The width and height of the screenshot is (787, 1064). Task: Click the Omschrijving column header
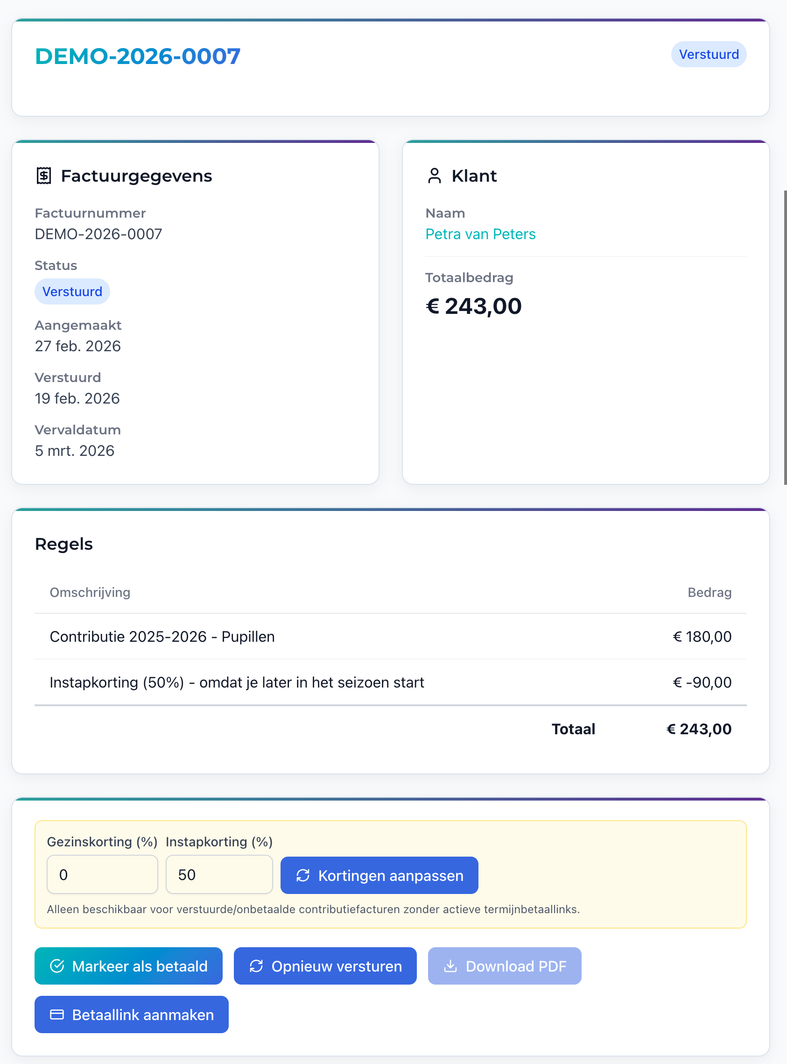tap(90, 593)
